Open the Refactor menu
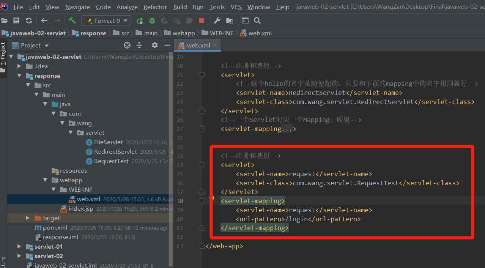Screen dimensions: 485x268 pyautogui.click(x=155, y=7)
